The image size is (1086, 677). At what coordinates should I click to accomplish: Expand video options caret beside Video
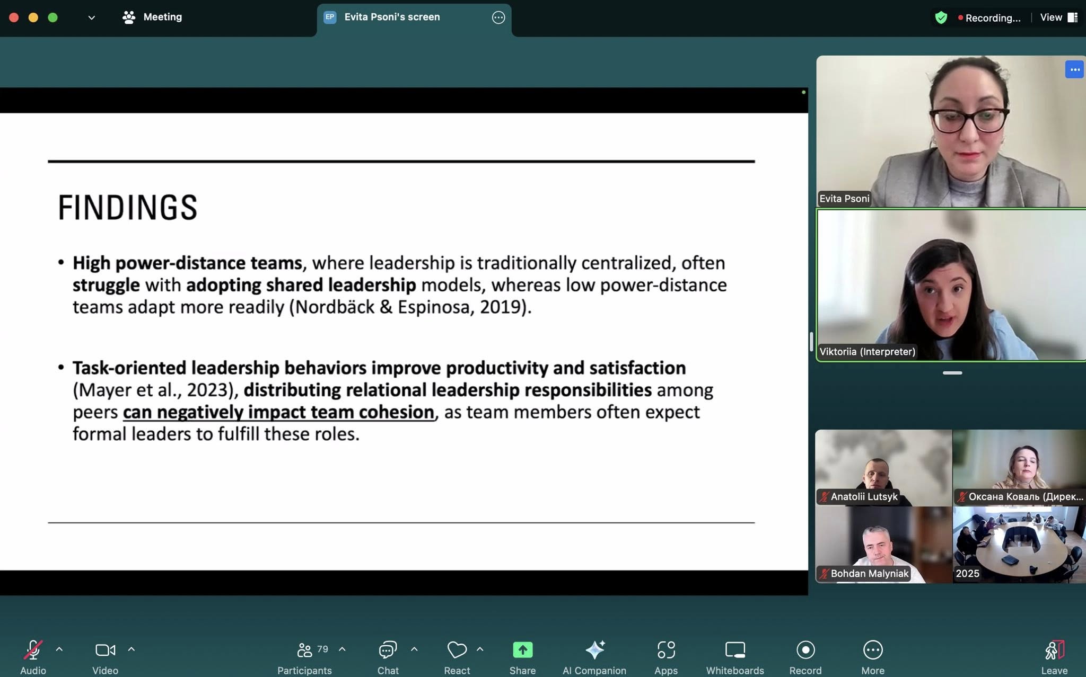point(132,649)
